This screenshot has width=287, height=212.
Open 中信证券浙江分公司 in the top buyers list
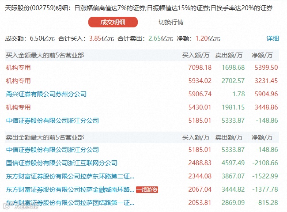click(53, 121)
